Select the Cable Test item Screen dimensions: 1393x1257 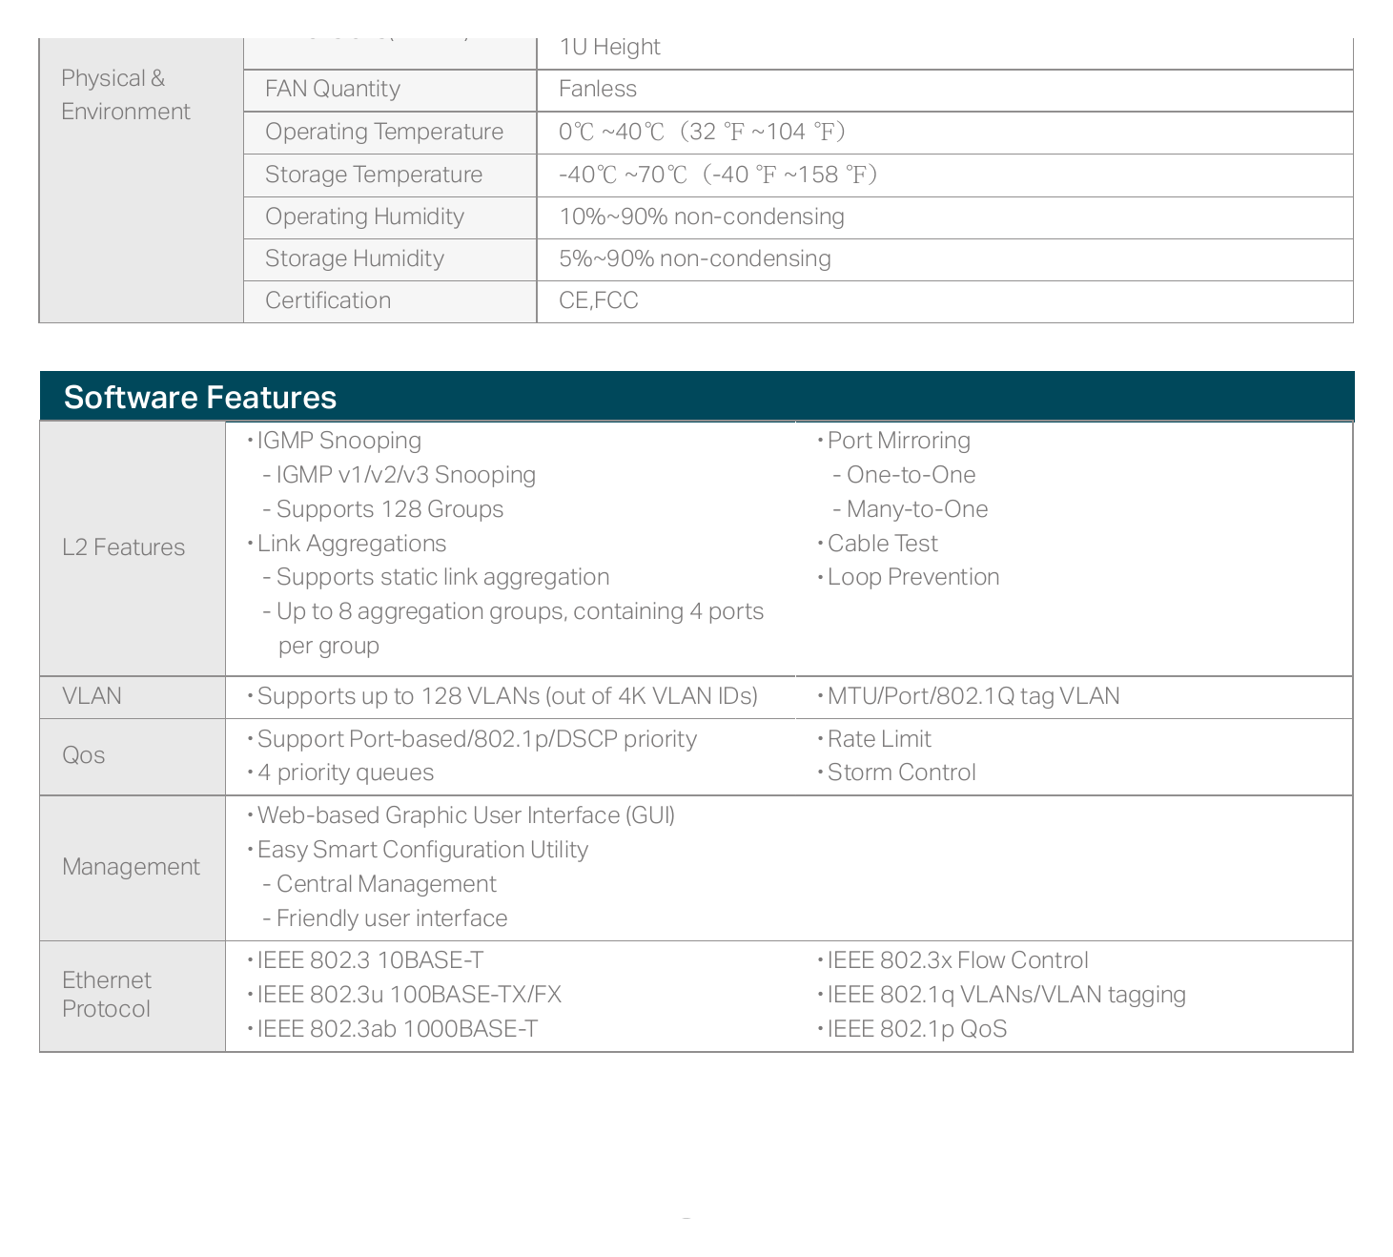pyautogui.click(x=883, y=544)
